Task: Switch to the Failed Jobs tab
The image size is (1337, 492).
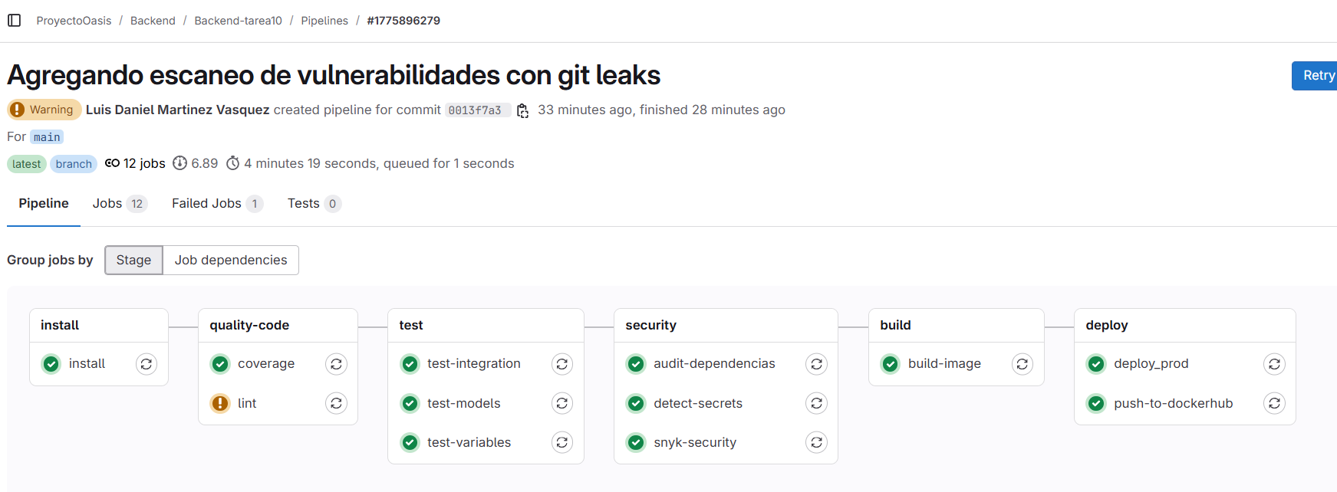Action: tap(217, 204)
